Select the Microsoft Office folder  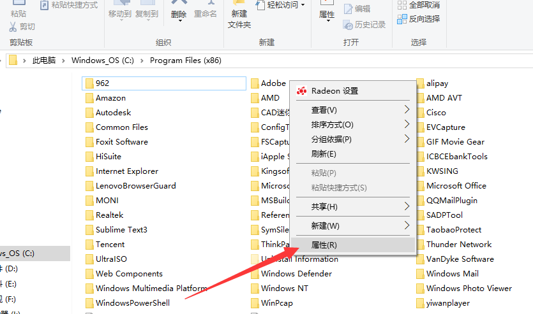click(x=451, y=186)
